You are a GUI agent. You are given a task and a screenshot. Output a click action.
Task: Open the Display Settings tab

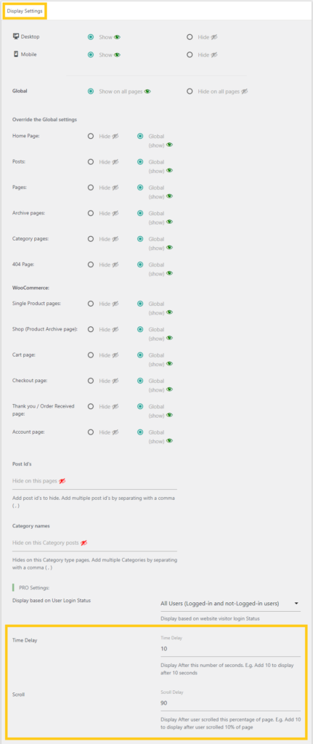coord(24,10)
